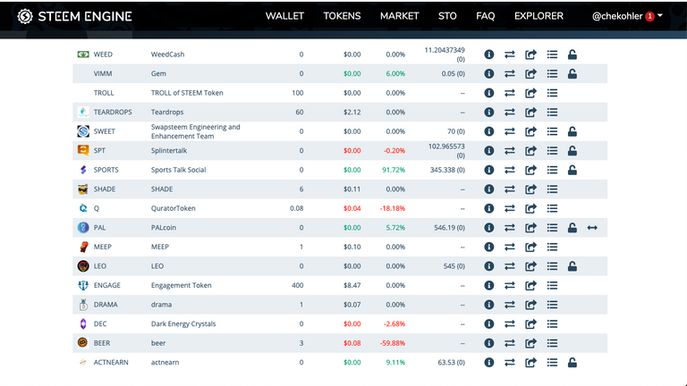This screenshot has height=386, width=687.
Task: Click the lock icon in SPORTS row
Action: tap(572, 170)
